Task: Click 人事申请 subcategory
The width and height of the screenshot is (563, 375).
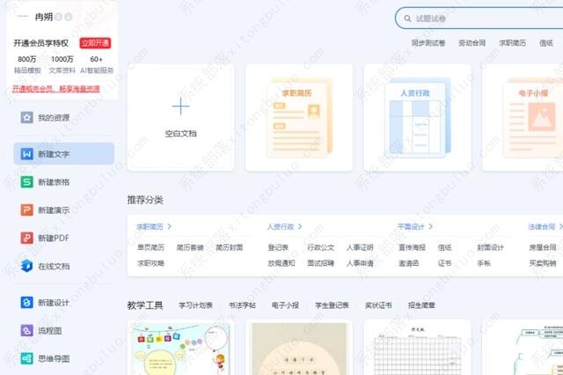Action: [x=360, y=263]
